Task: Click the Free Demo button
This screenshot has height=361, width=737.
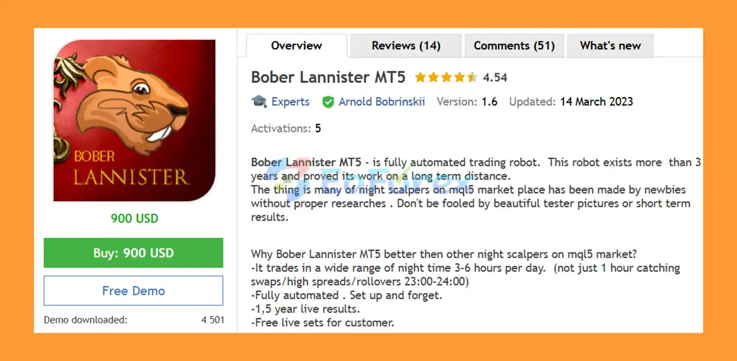Action: pyautogui.click(x=134, y=291)
